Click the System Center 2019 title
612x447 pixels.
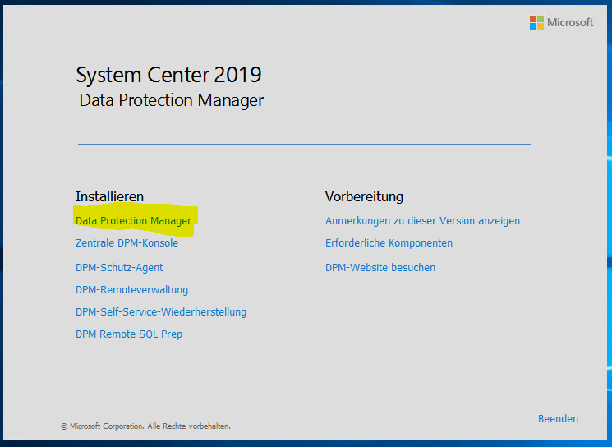point(168,75)
